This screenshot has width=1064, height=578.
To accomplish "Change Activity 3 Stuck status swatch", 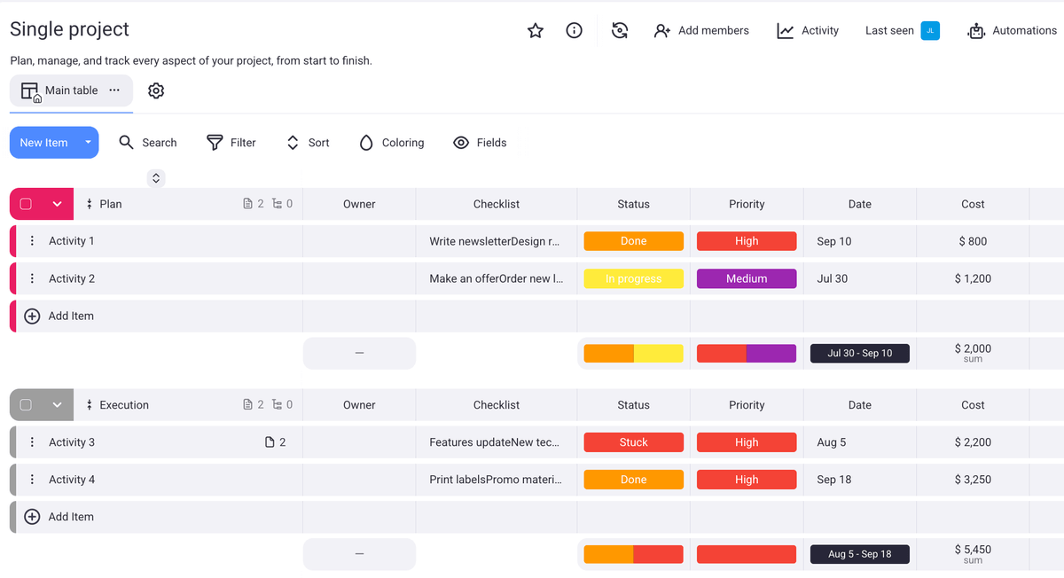I will tap(633, 442).
